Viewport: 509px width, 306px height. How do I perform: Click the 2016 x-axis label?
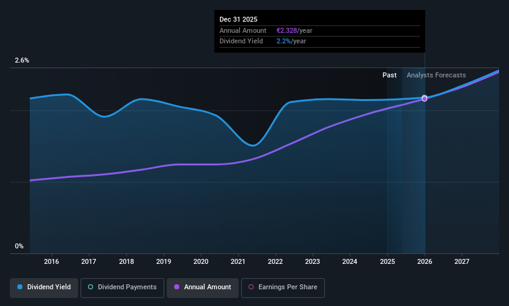tap(51, 261)
